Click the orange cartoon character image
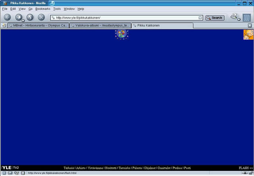This screenshot has width=254, height=176. click(x=248, y=34)
